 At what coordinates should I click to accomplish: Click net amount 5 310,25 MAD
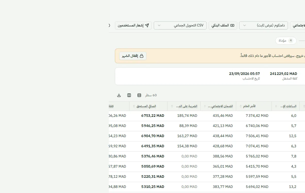153,187
